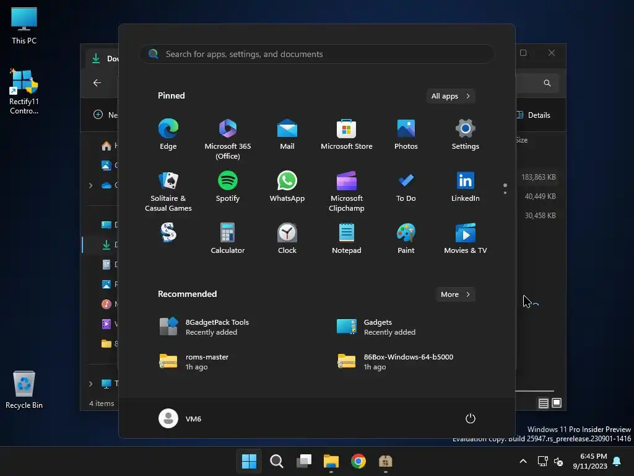Open the clock and date flyout
Image resolution: width=634 pixels, height=476 pixels.
point(590,461)
